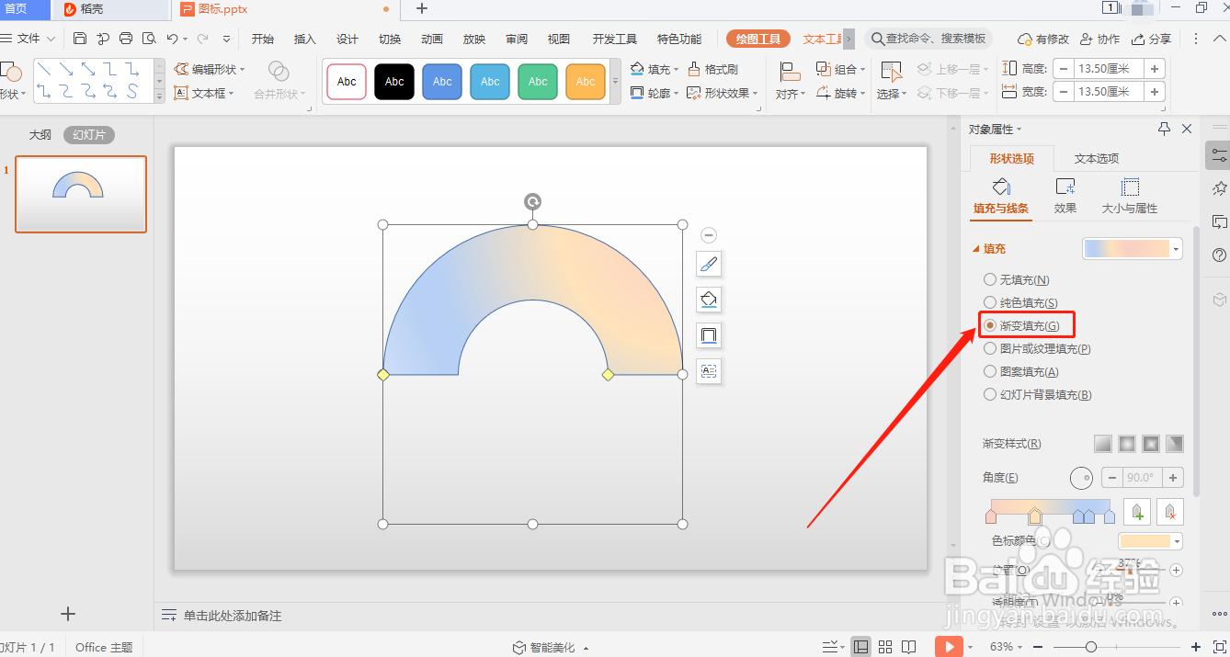This screenshot has height=657, width=1230.
Task: Click the rotate handle above the shape
Action: tap(532, 201)
